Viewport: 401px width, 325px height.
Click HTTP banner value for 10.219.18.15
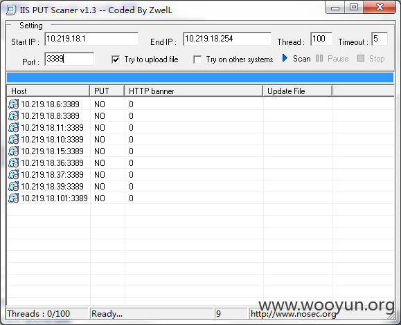(131, 151)
